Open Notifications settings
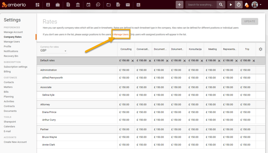 11,51
